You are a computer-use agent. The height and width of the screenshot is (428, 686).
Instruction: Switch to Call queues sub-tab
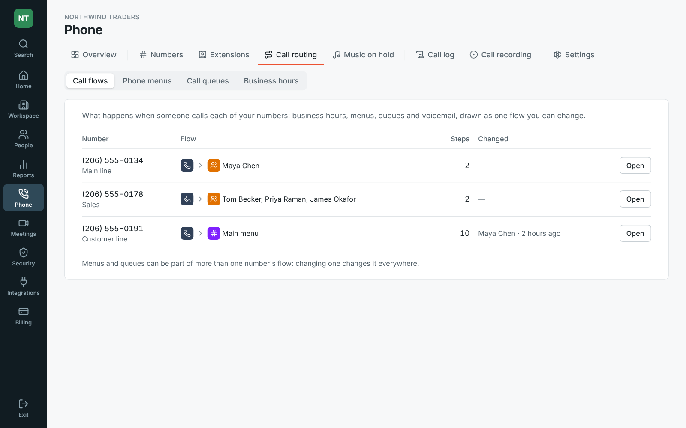208,81
